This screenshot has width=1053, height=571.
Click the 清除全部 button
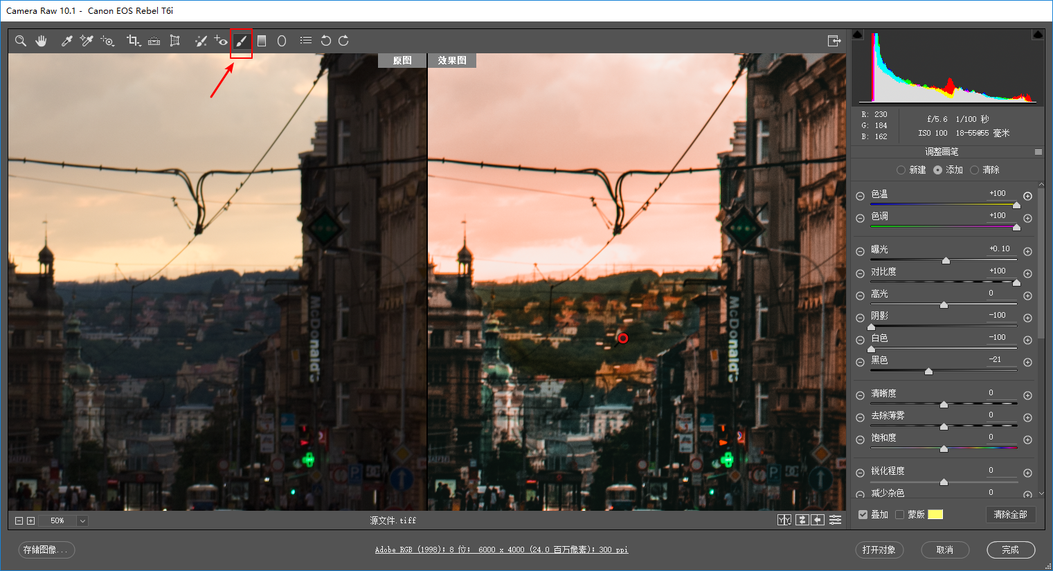coord(1011,514)
